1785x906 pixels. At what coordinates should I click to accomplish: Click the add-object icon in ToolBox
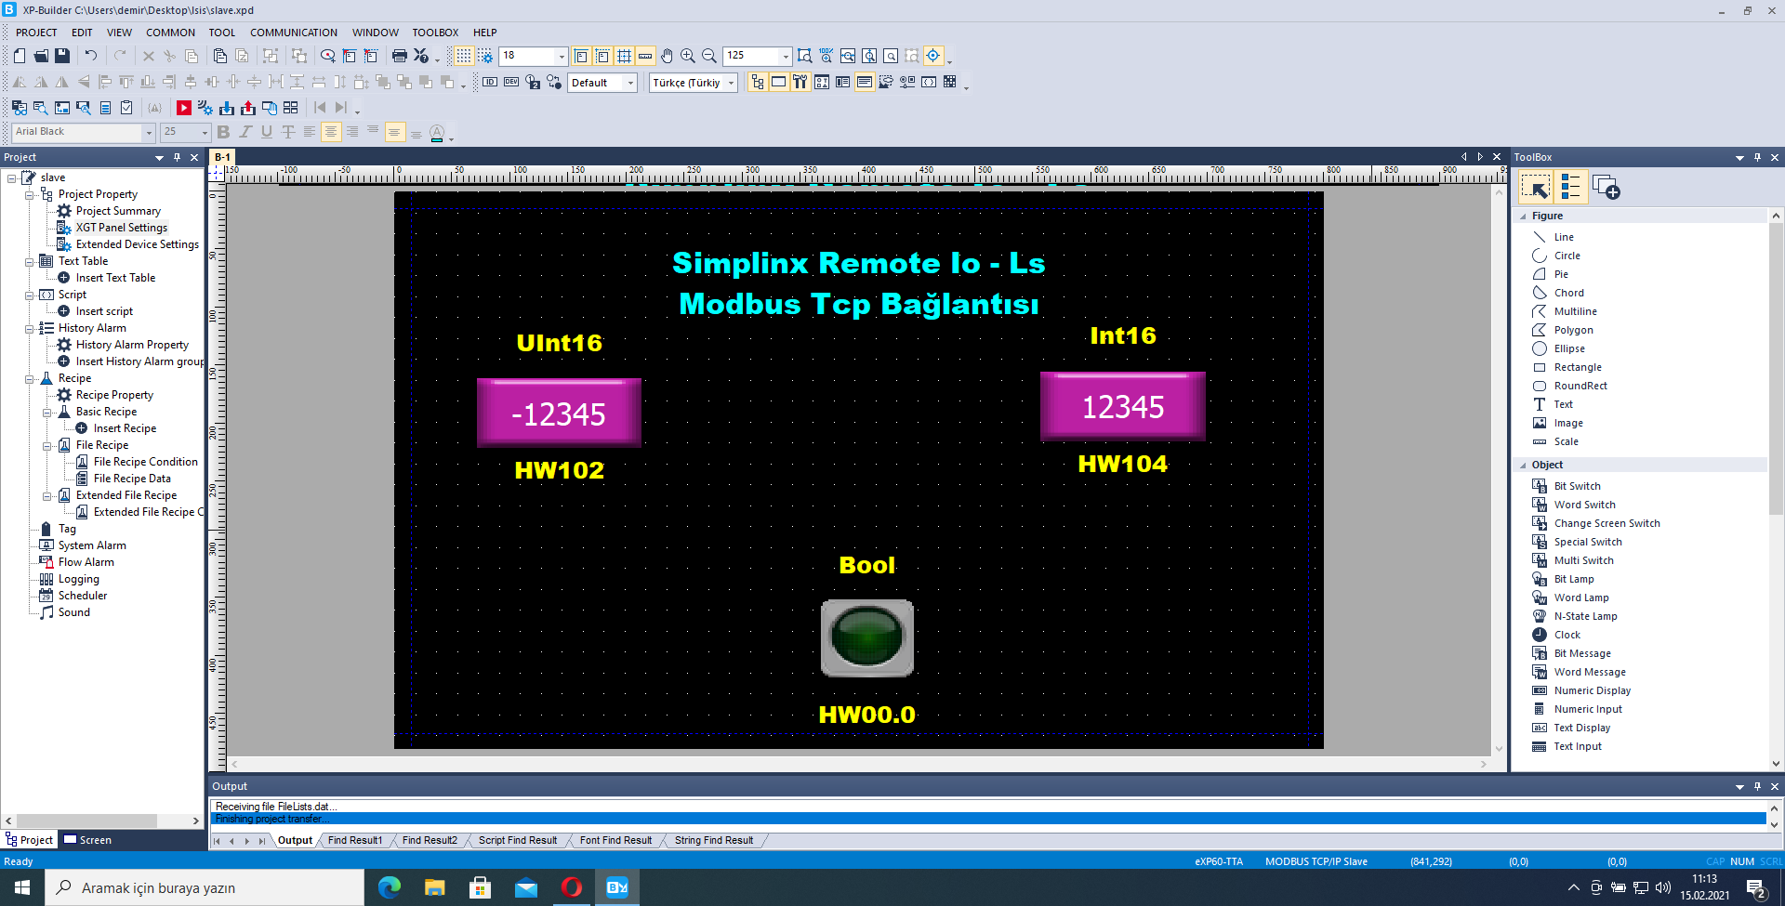coord(1606,187)
